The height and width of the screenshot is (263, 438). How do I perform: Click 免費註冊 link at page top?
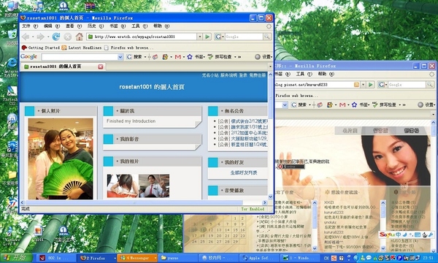[257, 75]
